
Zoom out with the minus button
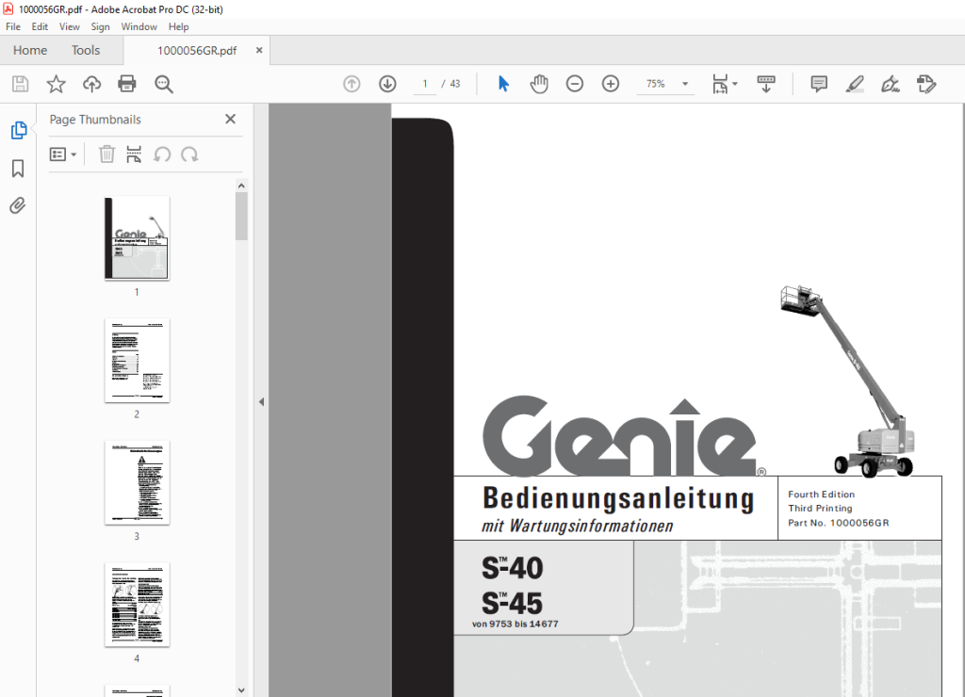[x=575, y=84]
